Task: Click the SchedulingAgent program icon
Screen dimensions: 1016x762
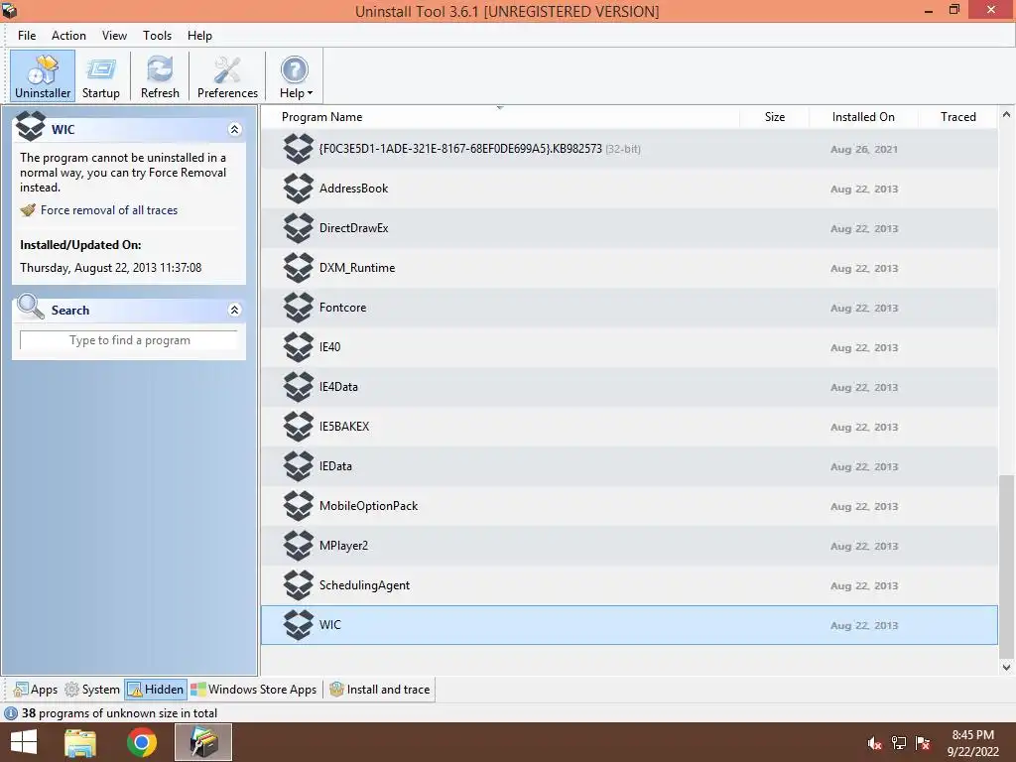Action: coord(299,585)
